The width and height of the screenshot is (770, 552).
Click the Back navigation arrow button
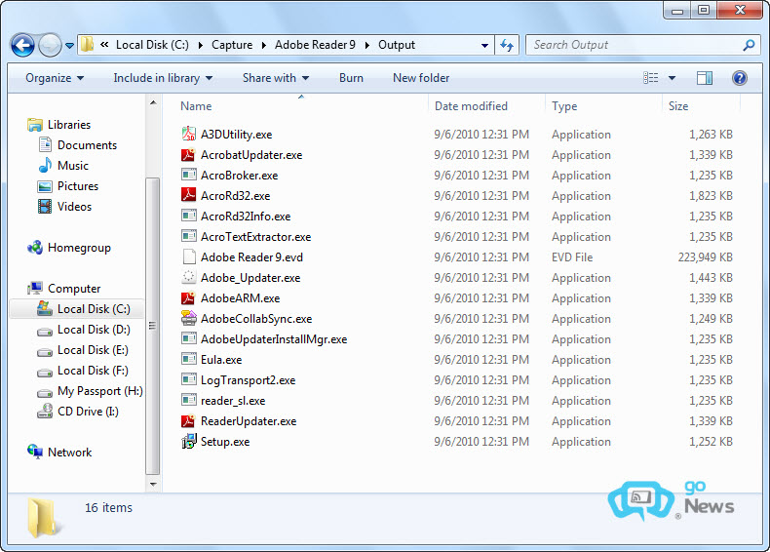coord(22,46)
